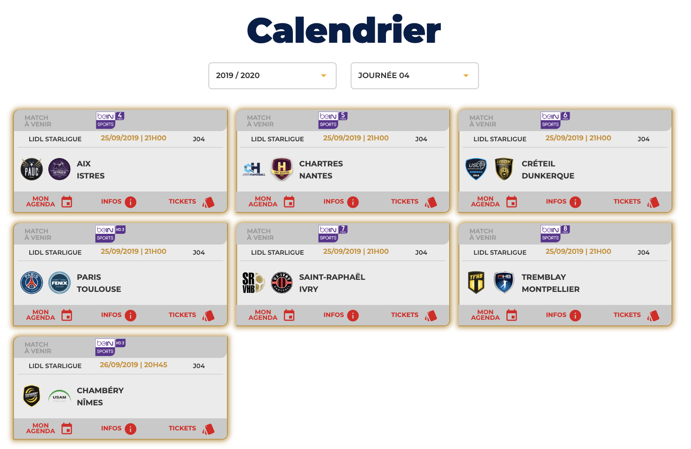Image resolution: width=691 pixels, height=449 pixels.
Task: Click the Chartres Nantes match title
Action: click(x=321, y=170)
